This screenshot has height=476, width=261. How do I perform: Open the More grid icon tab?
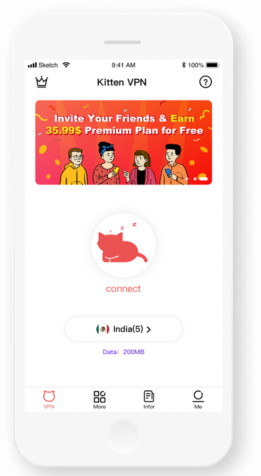(99, 400)
